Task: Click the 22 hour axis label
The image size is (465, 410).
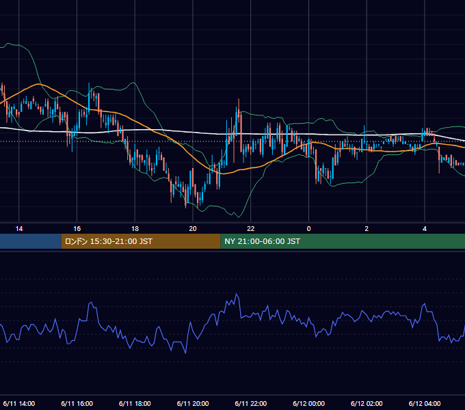Action: [251, 229]
